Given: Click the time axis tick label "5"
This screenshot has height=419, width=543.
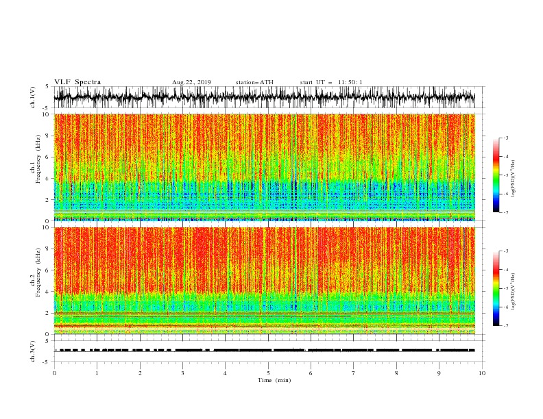Looking at the screenshot, I should tap(268, 373).
